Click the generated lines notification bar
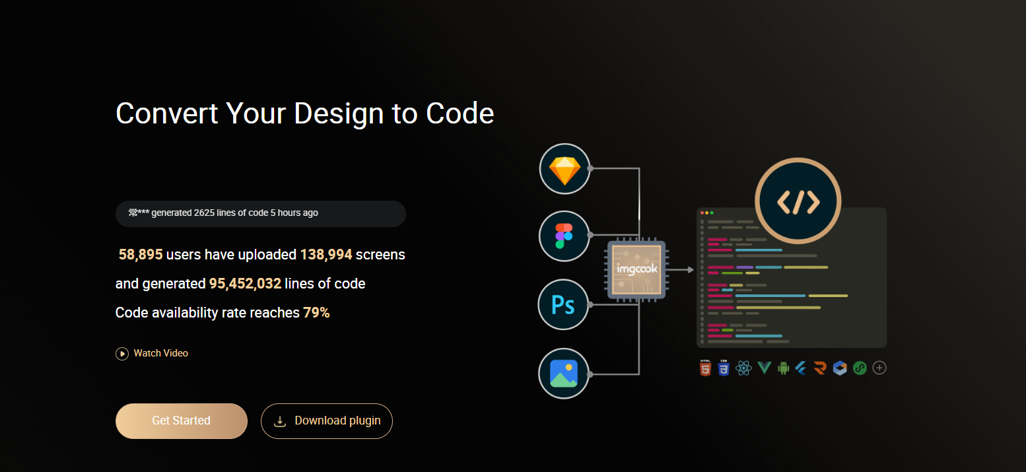The image size is (1026, 472). (x=261, y=214)
